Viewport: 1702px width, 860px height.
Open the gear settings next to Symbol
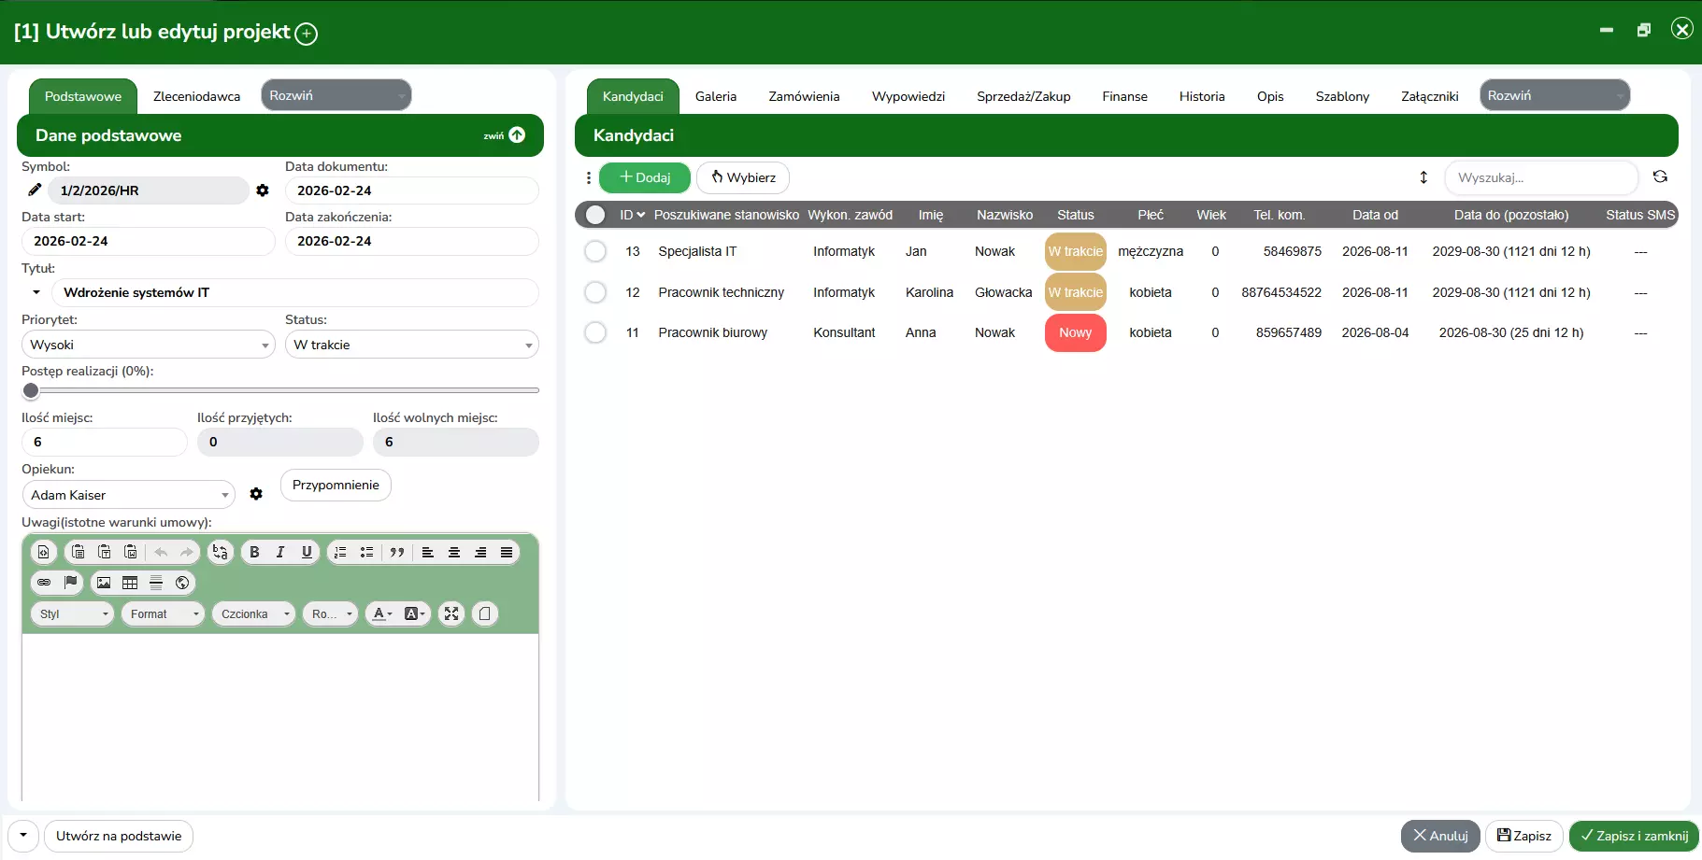coord(263,190)
